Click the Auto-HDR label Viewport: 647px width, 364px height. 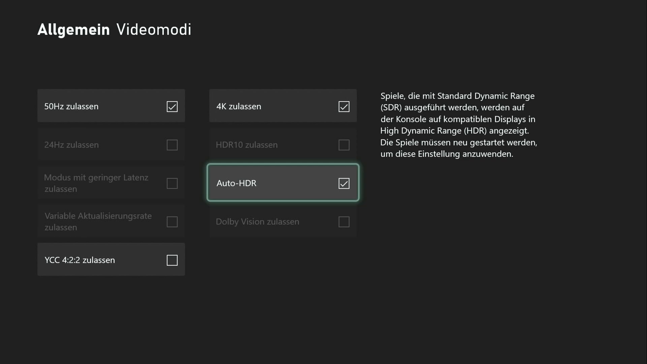tap(236, 183)
